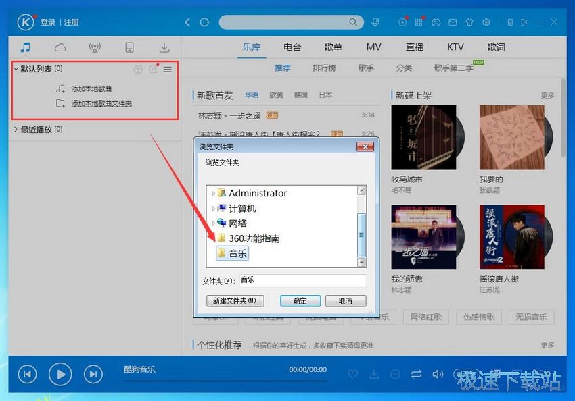Click the upload icon in default list
This screenshot has height=401, width=575.
tap(138, 69)
